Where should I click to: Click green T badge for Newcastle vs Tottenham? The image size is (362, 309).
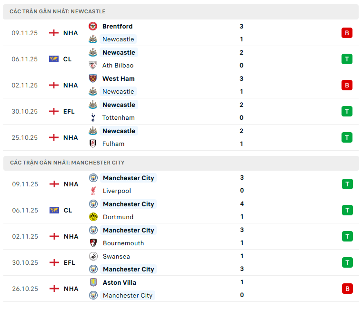click(x=347, y=111)
